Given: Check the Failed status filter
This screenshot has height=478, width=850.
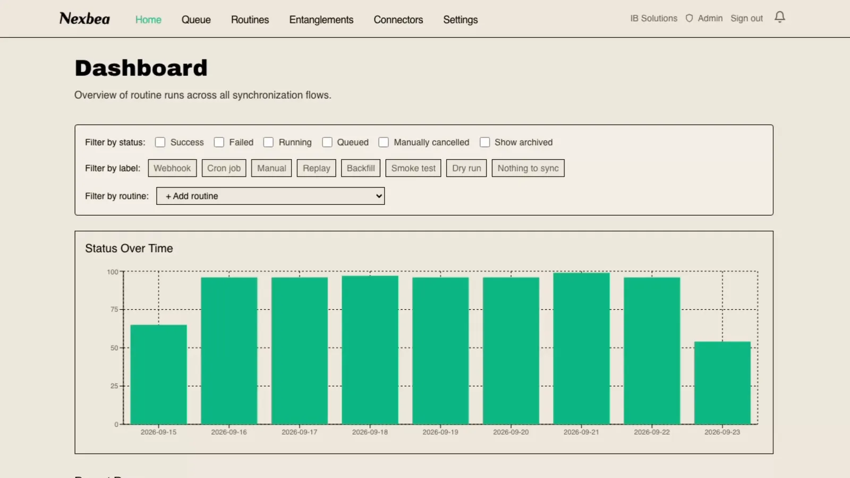Looking at the screenshot, I should pos(219,142).
